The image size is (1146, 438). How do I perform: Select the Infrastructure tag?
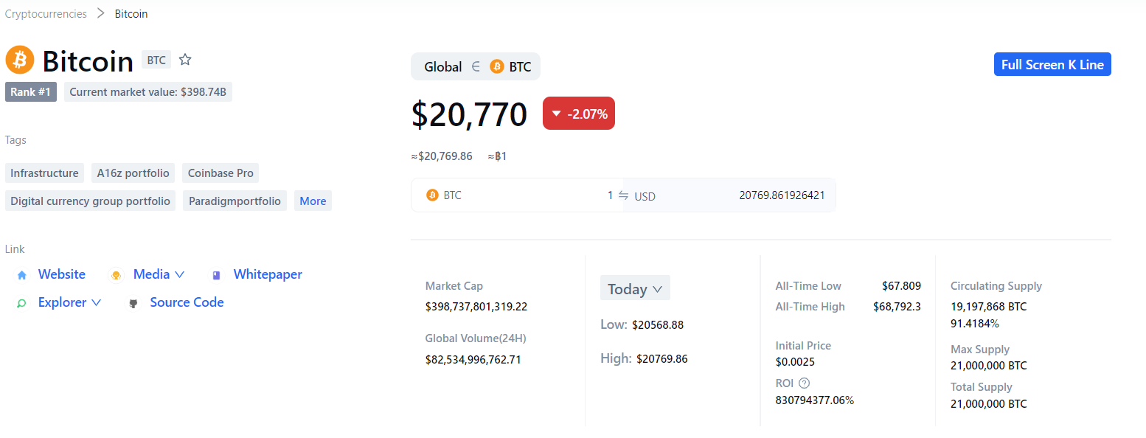click(x=44, y=173)
